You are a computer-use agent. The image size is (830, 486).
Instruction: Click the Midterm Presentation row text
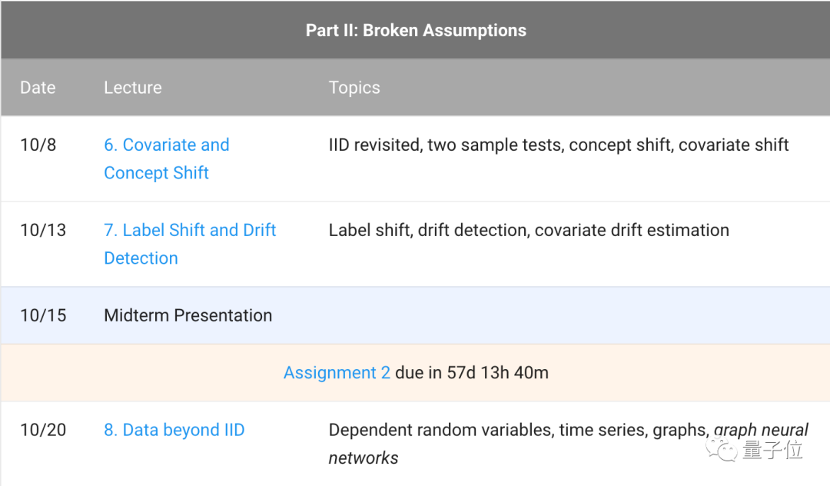[188, 315]
